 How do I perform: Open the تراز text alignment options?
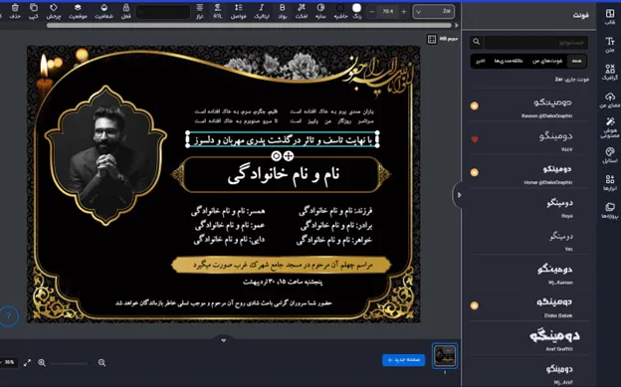pos(199,11)
